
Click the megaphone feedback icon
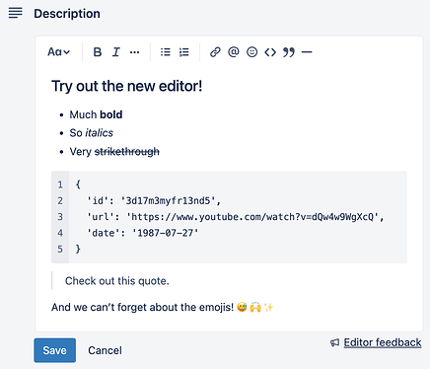point(334,342)
